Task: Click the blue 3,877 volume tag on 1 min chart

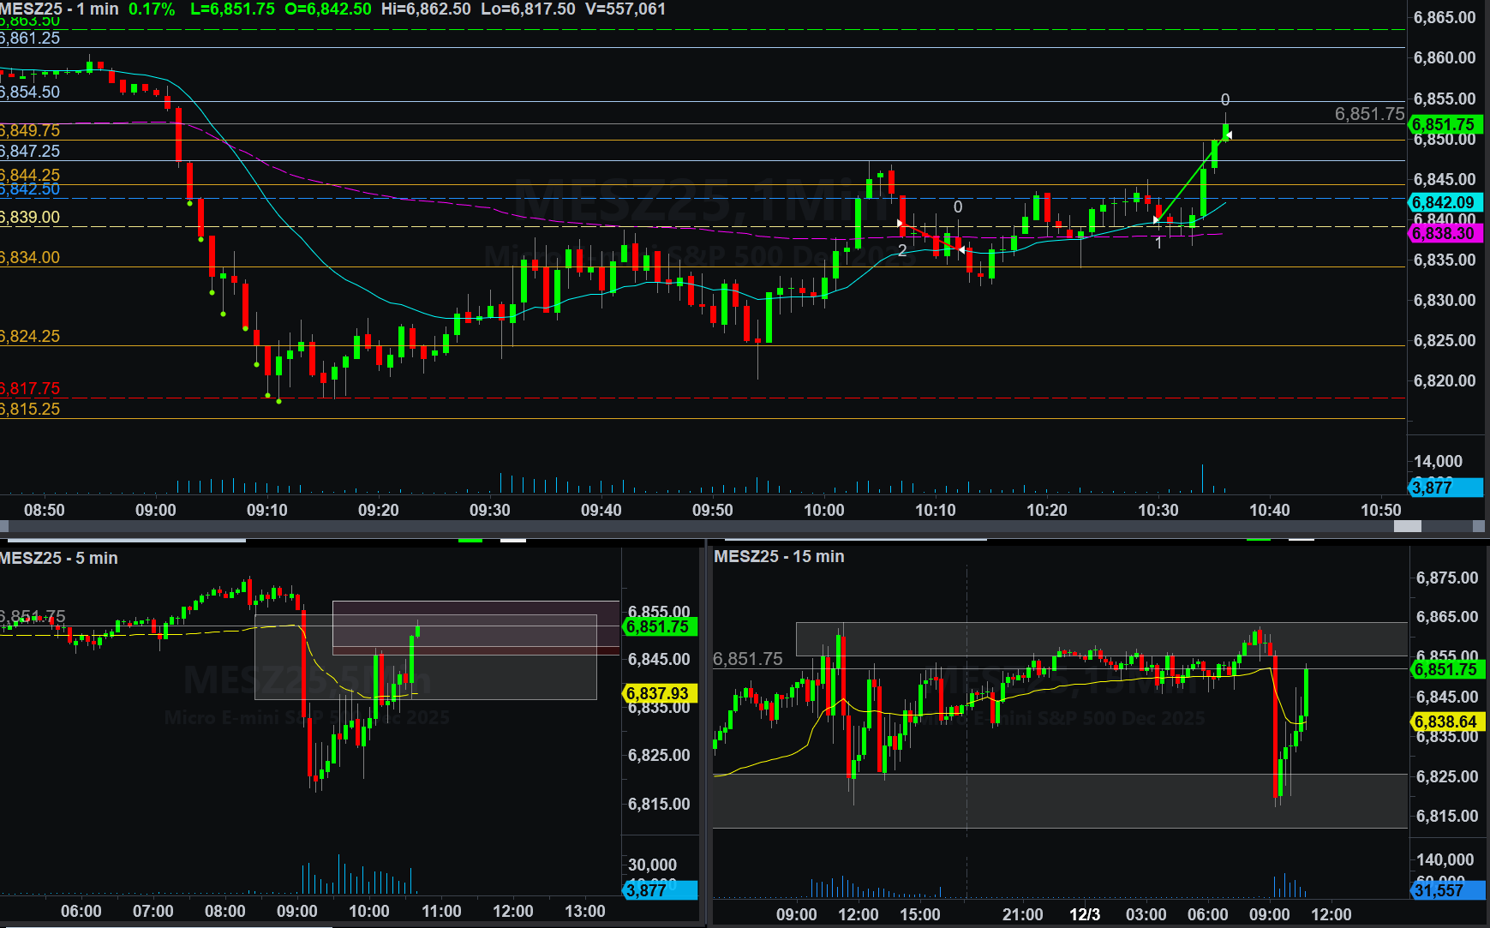Action: (1445, 488)
